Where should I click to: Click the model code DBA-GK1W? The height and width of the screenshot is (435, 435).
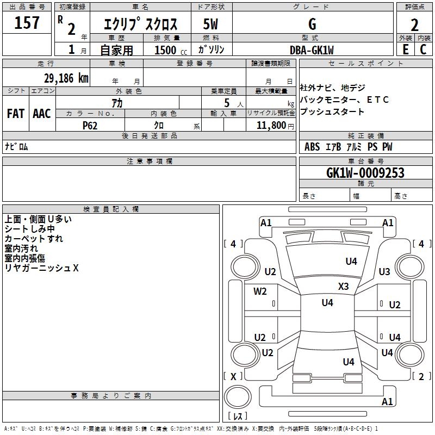click(x=312, y=49)
